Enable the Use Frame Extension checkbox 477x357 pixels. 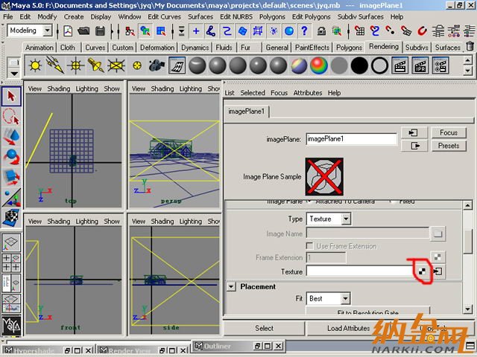310,246
